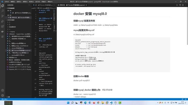Collapse the Open Editors section
This screenshot has width=188, height=105.
(11, 8)
